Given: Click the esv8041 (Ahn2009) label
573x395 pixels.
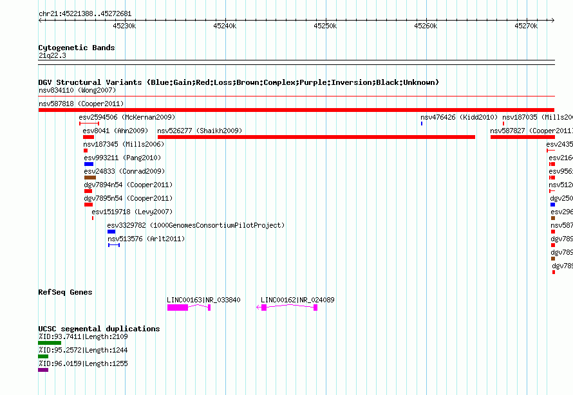Looking at the screenshot, I should click(115, 131).
